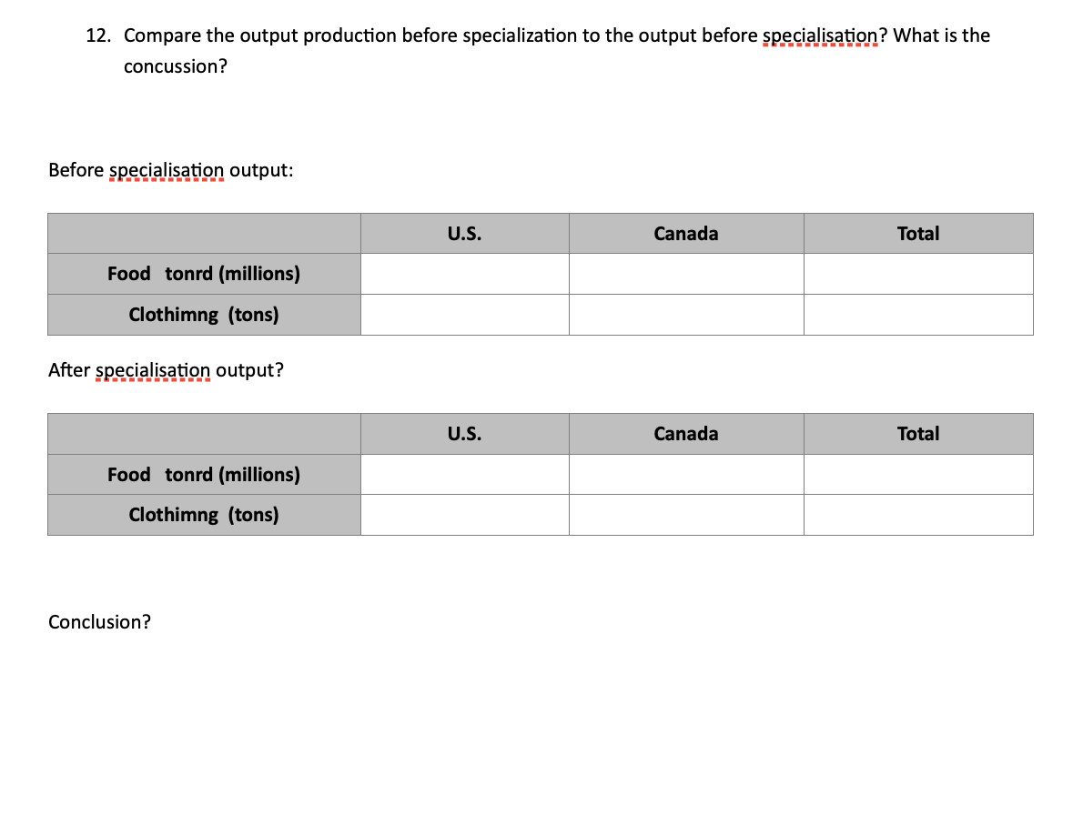Click the Conclusion? text at the bottom
The image size is (1083, 815).
(x=99, y=622)
